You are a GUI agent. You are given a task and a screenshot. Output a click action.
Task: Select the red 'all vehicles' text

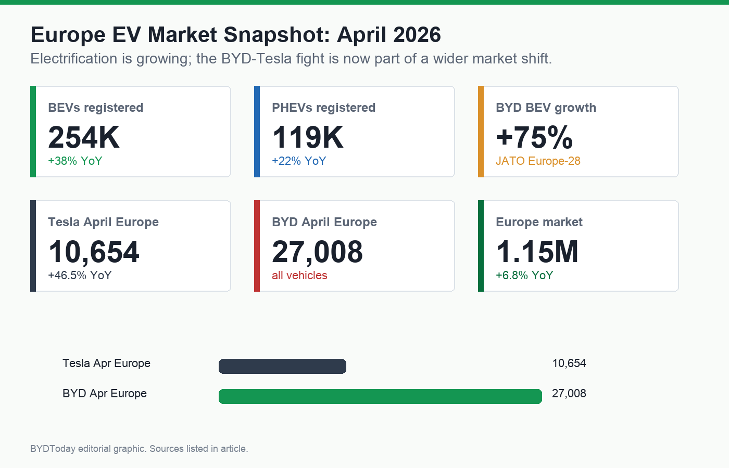pyautogui.click(x=299, y=276)
